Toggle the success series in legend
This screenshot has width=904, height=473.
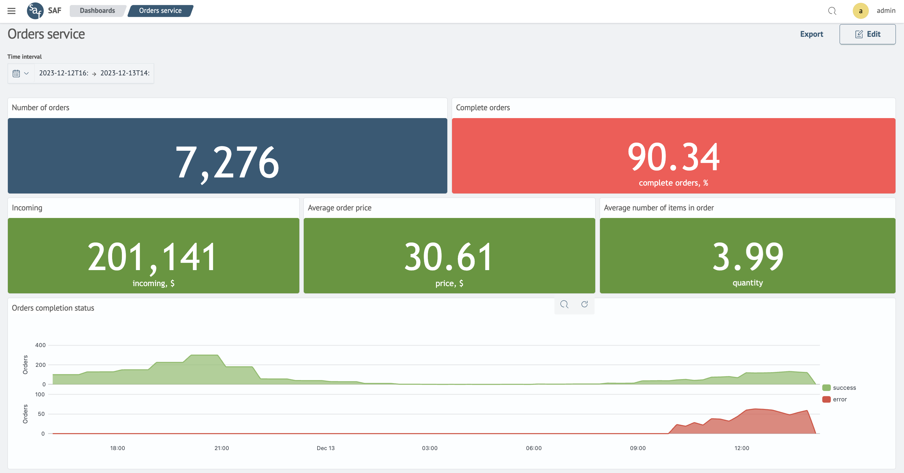(844, 388)
